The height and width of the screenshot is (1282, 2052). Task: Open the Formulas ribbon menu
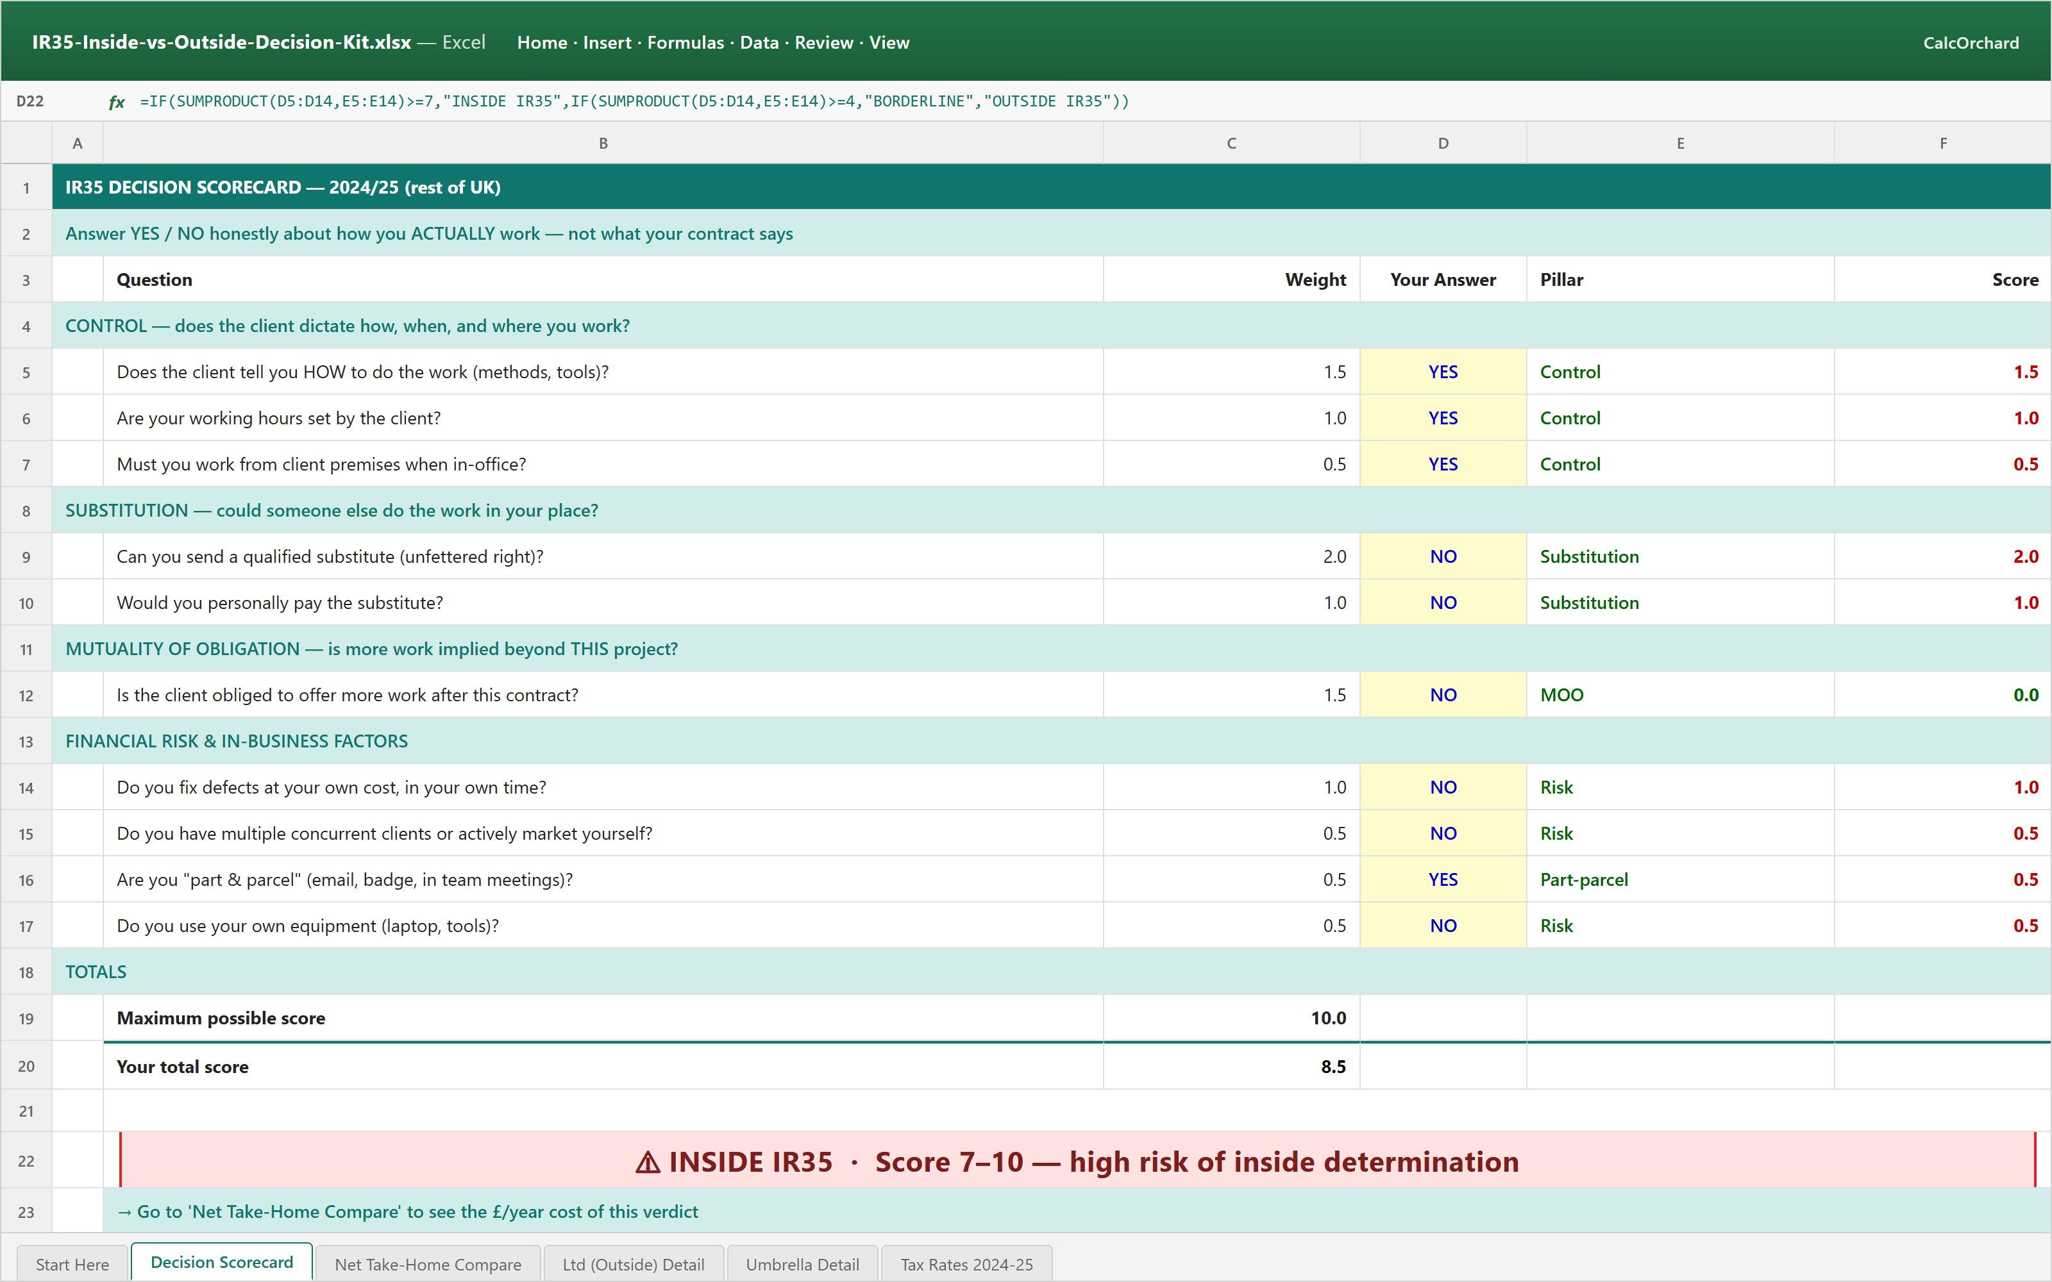[685, 42]
